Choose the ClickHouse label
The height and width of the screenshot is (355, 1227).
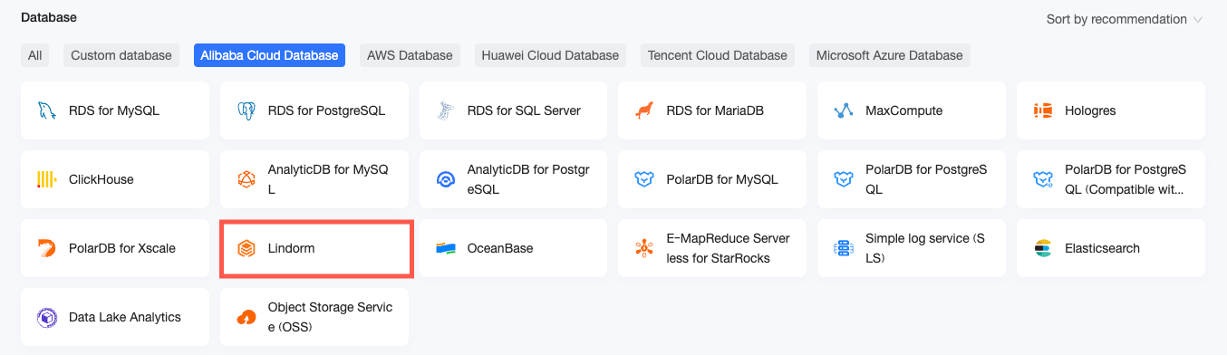click(101, 179)
